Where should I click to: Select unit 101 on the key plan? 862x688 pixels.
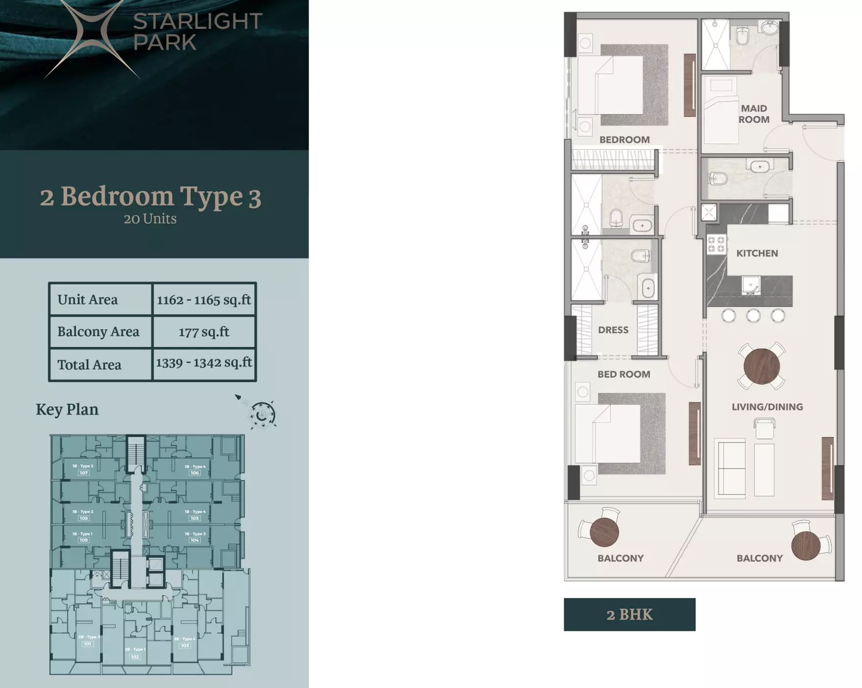[x=87, y=644]
